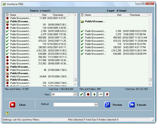Click the Preview magnifier icon
This screenshot has width=157, height=124.
click(107, 105)
